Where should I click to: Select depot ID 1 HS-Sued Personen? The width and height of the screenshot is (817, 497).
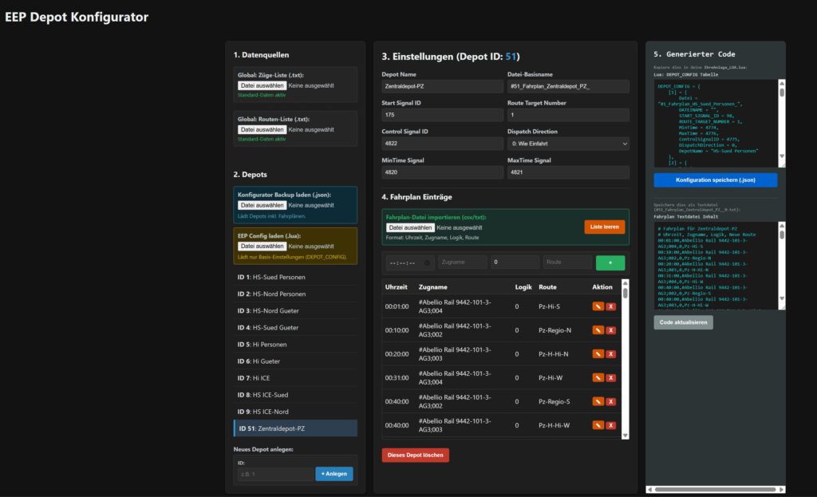295,277
